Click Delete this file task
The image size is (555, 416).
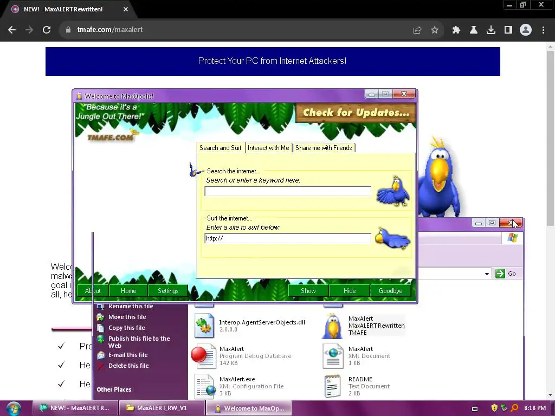pyautogui.click(x=128, y=366)
